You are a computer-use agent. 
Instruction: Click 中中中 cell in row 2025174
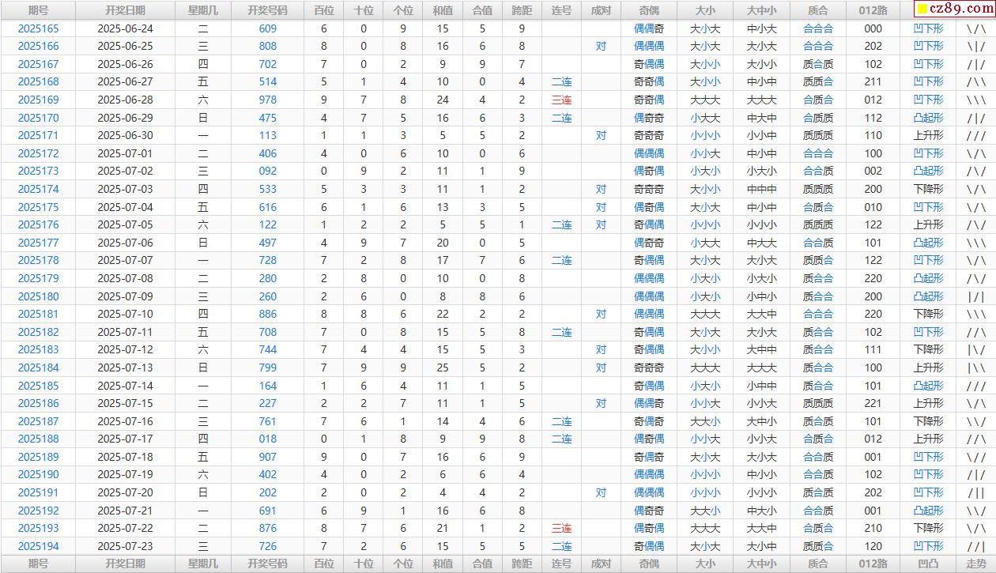tap(762, 189)
